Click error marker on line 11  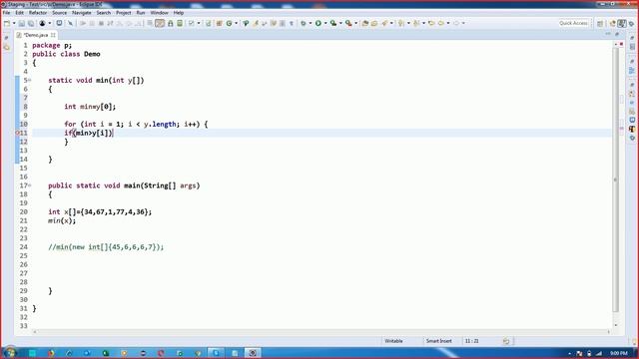click(18, 133)
